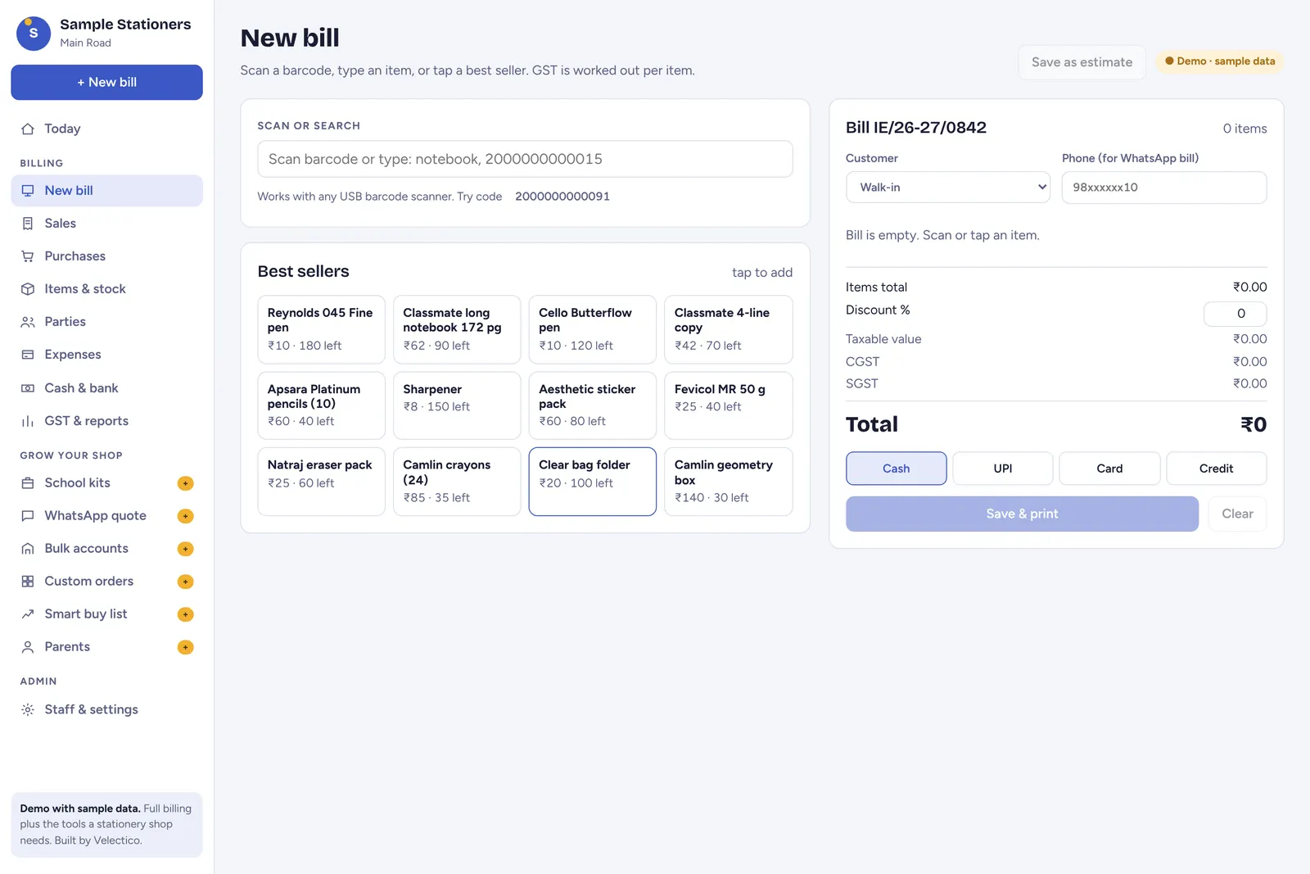Image resolution: width=1310 pixels, height=874 pixels.
Task: Focus the barcode scan or search field
Action: (525, 159)
